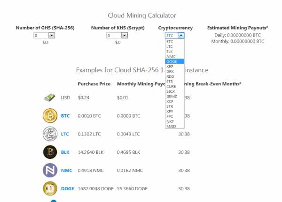This screenshot has width=282, height=202.
Task: Click the Monthly 0.00000000 BTC payout text
Action: (x=237, y=41)
